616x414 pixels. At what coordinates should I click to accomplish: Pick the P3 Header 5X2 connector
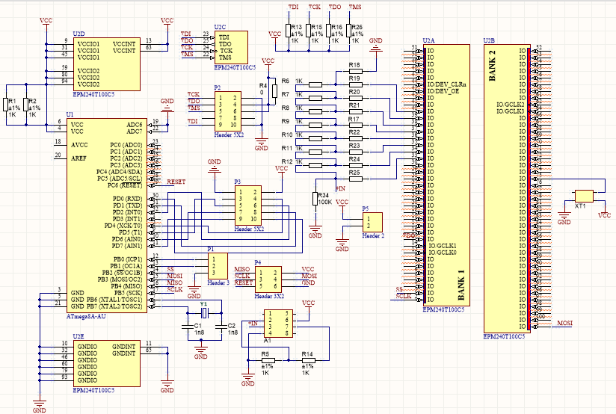point(248,206)
